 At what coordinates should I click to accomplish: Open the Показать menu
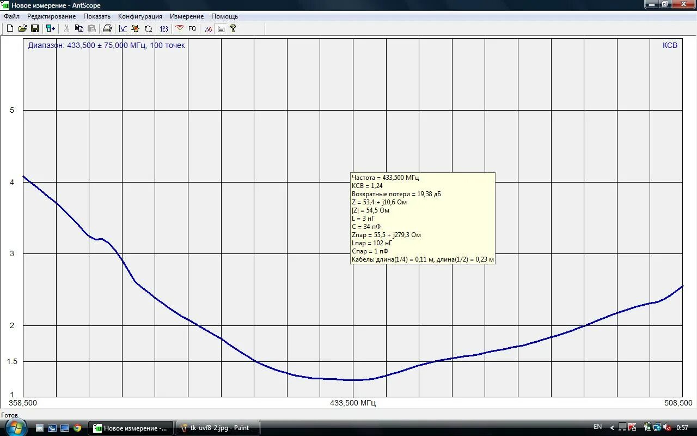tap(97, 16)
